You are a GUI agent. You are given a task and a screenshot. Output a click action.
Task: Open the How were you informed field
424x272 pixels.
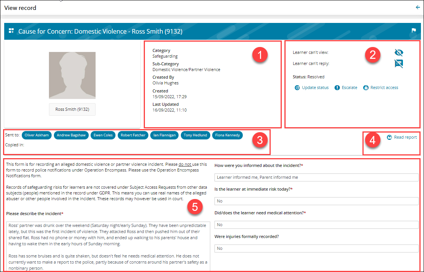316,177
